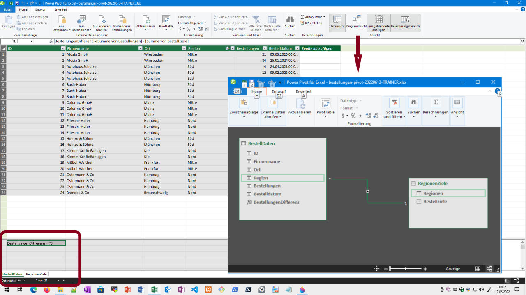Viewport: 526px width, 295px height.
Task: Apply currency format in main ribbon
Action: pyautogui.click(x=181, y=29)
